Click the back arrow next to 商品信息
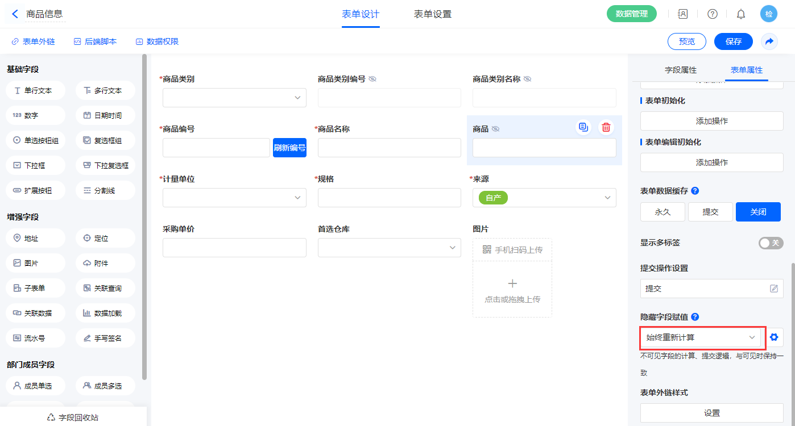 (x=15, y=14)
